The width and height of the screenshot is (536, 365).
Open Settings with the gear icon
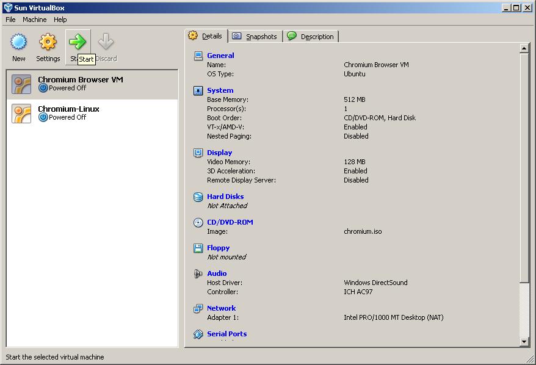tap(48, 42)
